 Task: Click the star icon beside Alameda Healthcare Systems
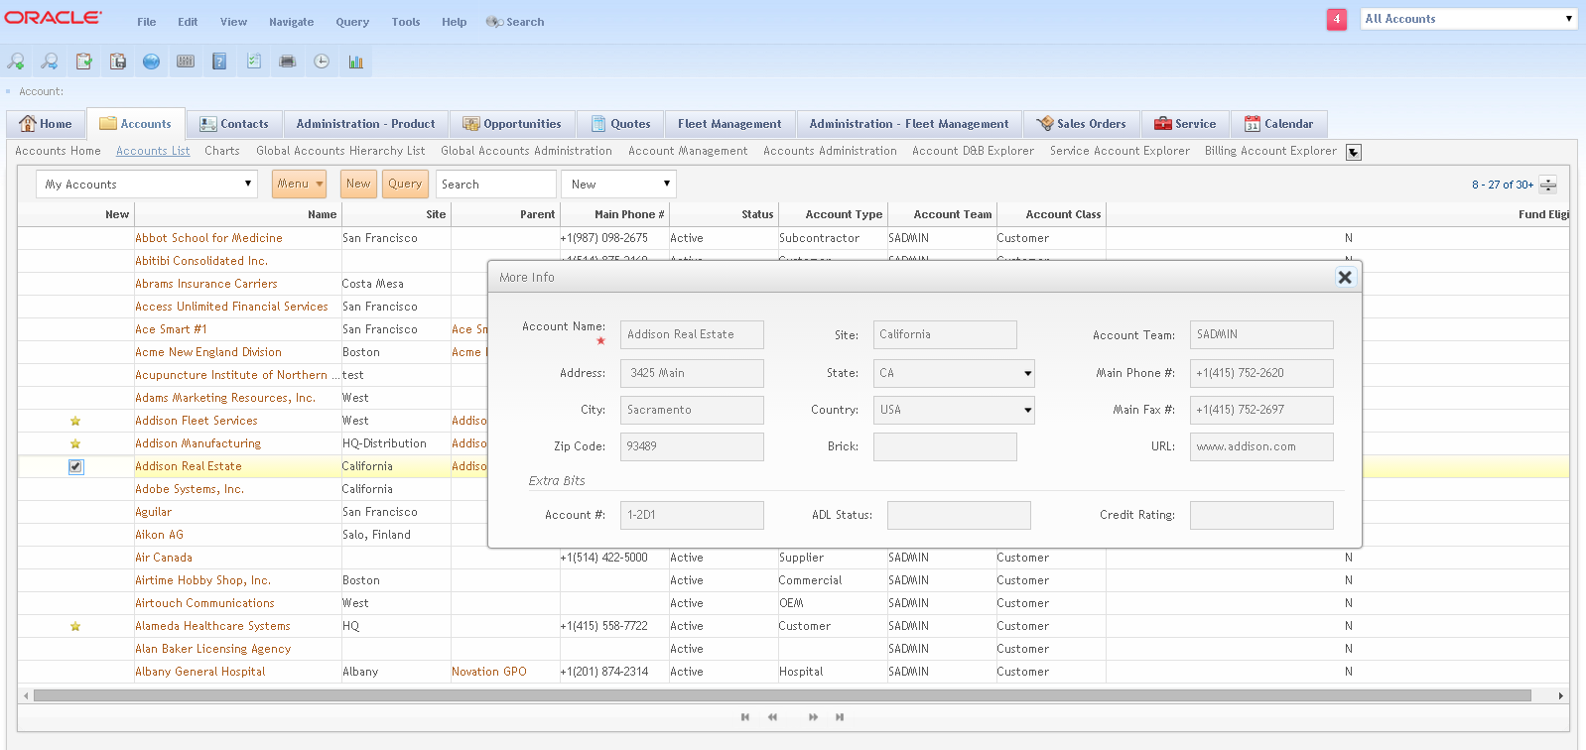75,627
